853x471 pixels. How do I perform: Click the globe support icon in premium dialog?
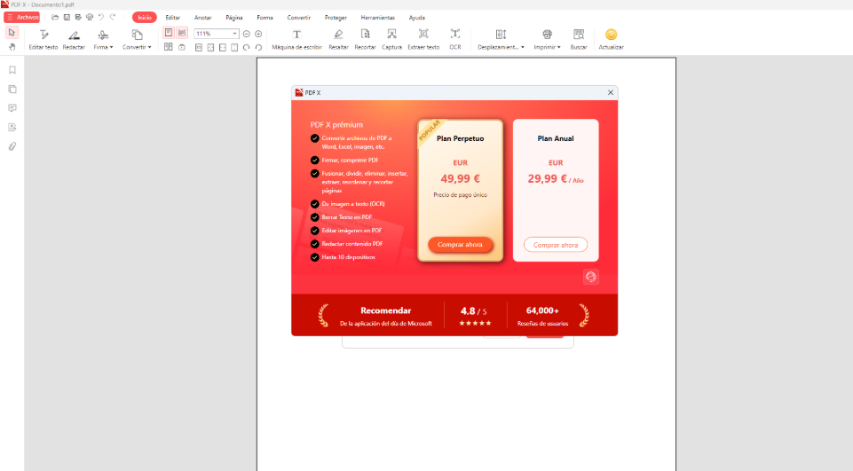[591, 277]
